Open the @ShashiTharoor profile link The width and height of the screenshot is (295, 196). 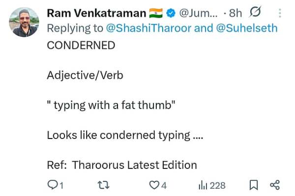(148, 28)
